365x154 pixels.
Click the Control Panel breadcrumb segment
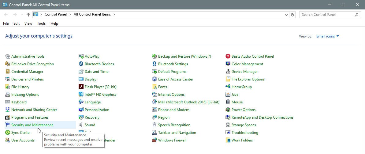(56, 14)
